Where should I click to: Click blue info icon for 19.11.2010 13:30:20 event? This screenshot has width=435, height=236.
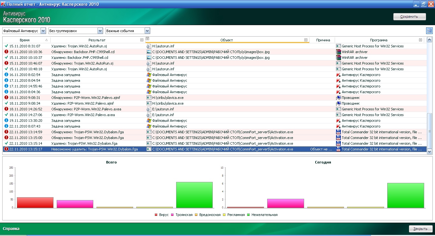6,121
